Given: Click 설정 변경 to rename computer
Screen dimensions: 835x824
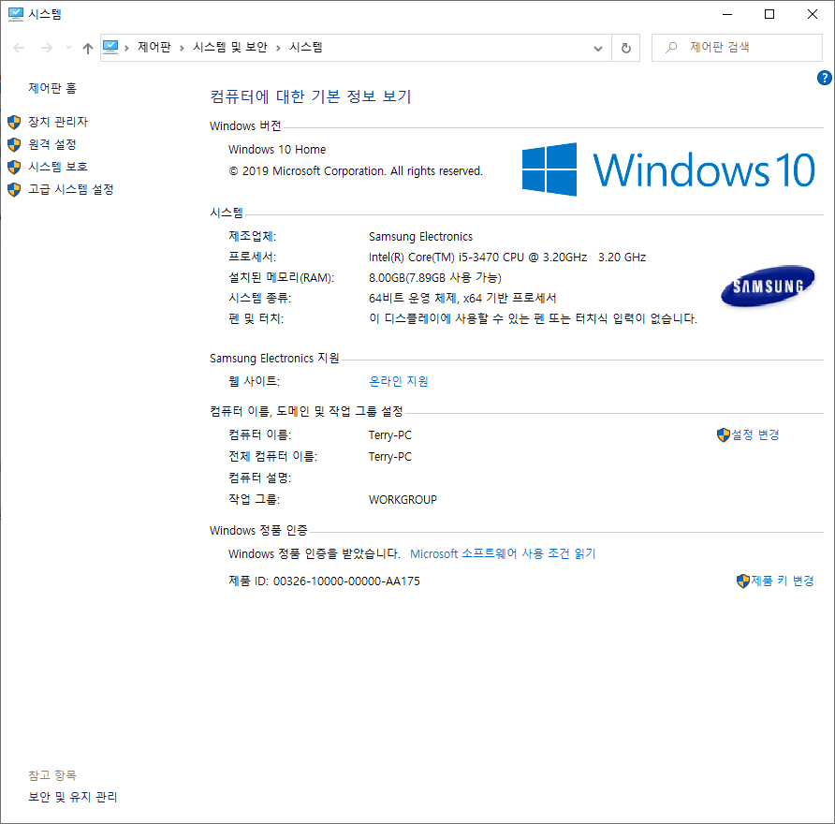Looking at the screenshot, I should [x=755, y=434].
